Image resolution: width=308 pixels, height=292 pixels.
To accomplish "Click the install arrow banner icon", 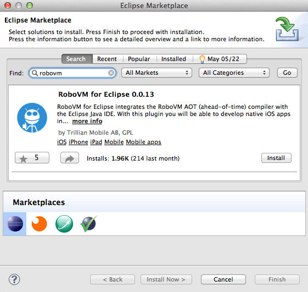I will 287,29.
